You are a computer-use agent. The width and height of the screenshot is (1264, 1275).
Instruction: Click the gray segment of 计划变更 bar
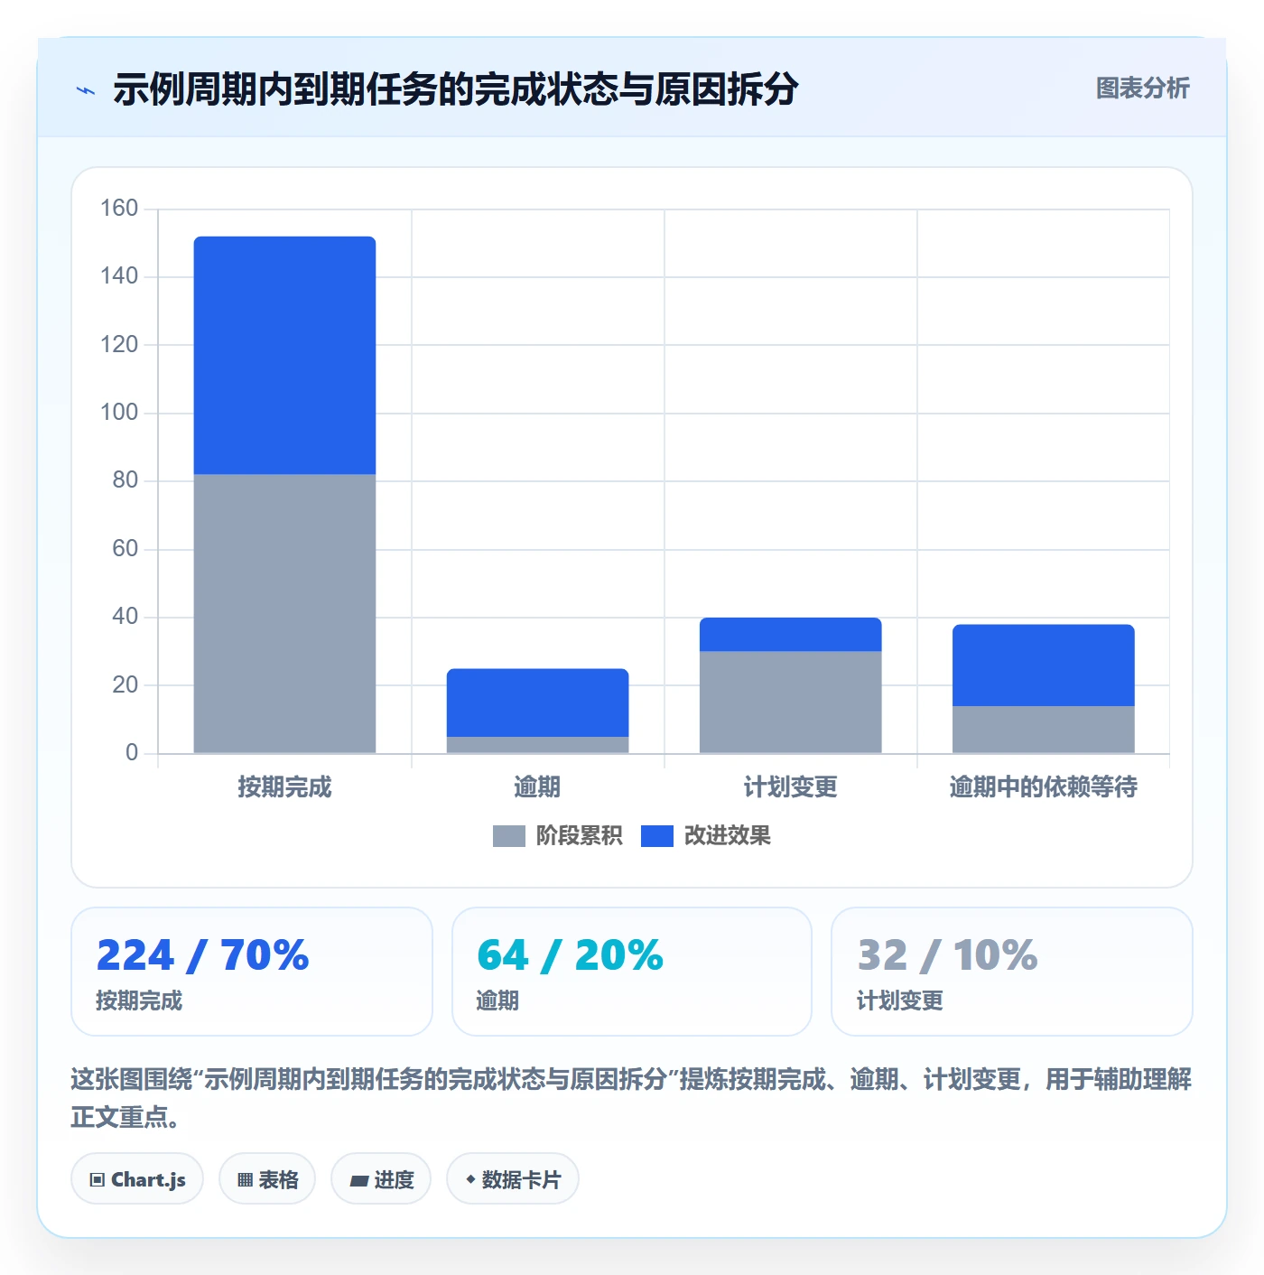[x=790, y=702]
